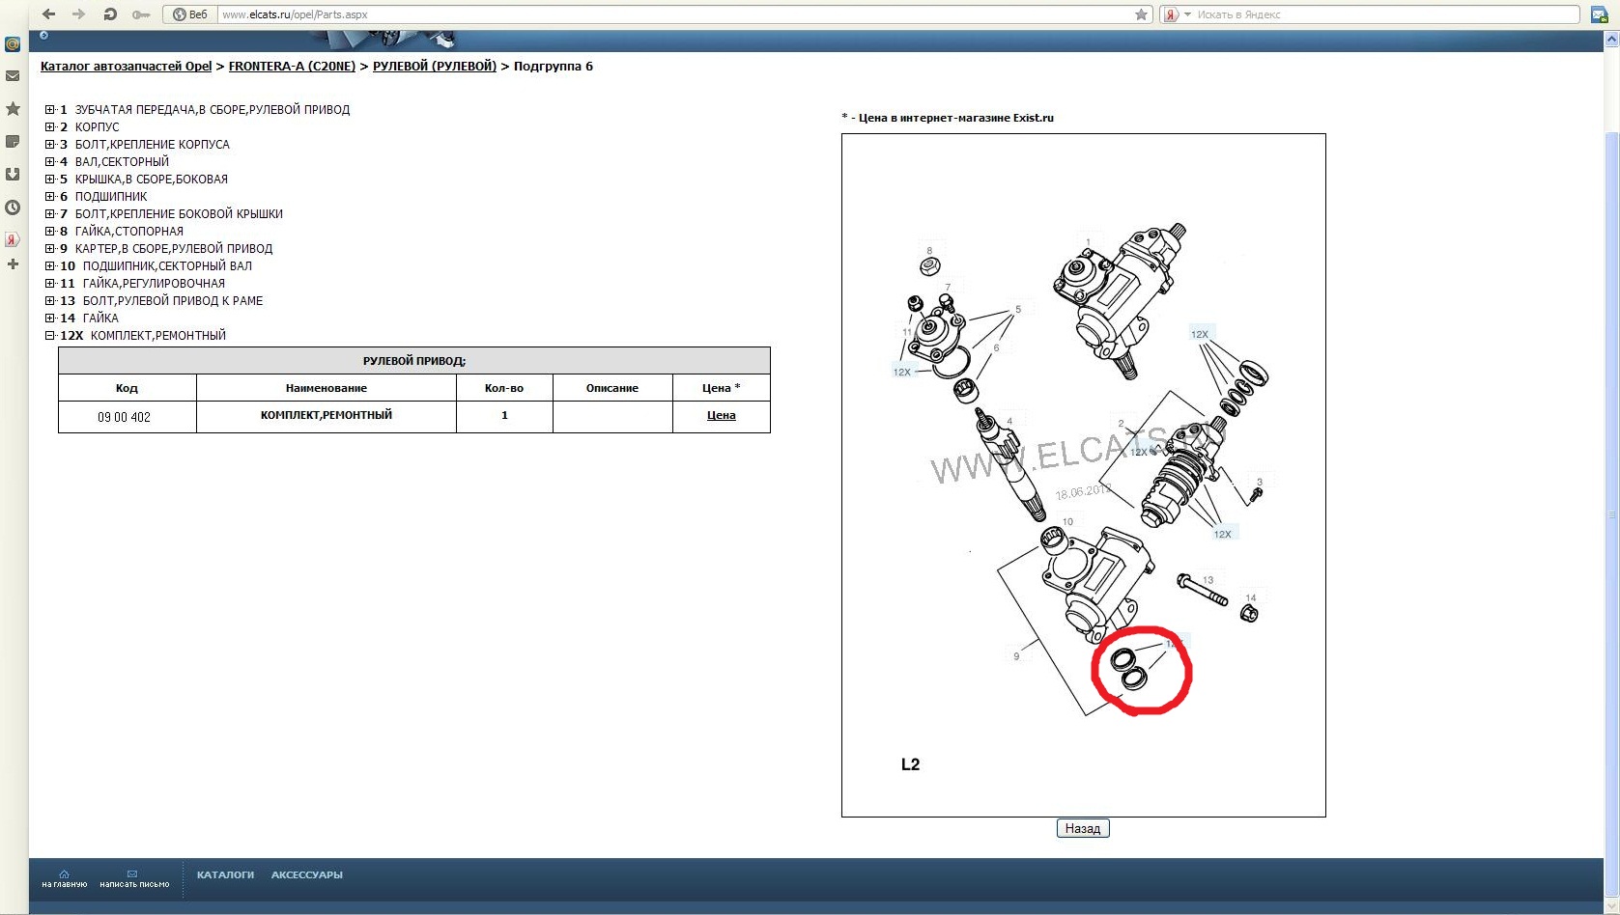Click the address bar URL field

(674, 14)
